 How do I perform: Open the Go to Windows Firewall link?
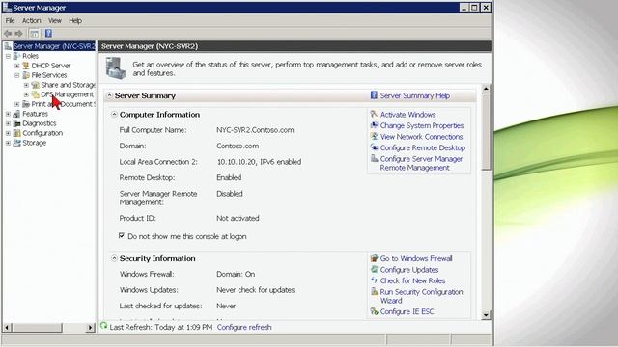[x=416, y=258]
